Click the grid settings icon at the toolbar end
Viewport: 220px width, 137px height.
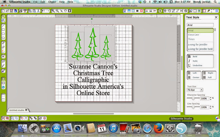coord(217,11)
